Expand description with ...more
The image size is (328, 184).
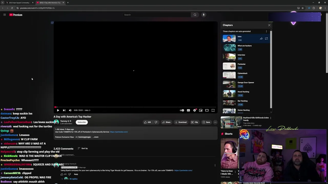(x=96, y=137)
